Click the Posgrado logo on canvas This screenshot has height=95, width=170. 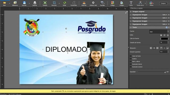pos(92,27)
